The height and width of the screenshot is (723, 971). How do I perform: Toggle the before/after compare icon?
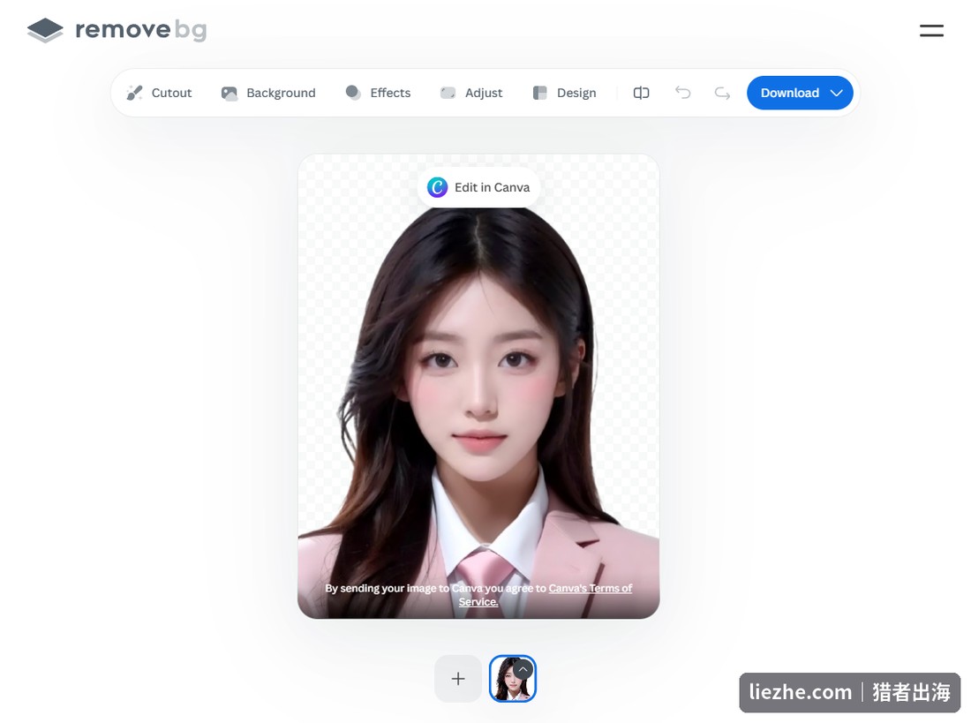[641, 93]
